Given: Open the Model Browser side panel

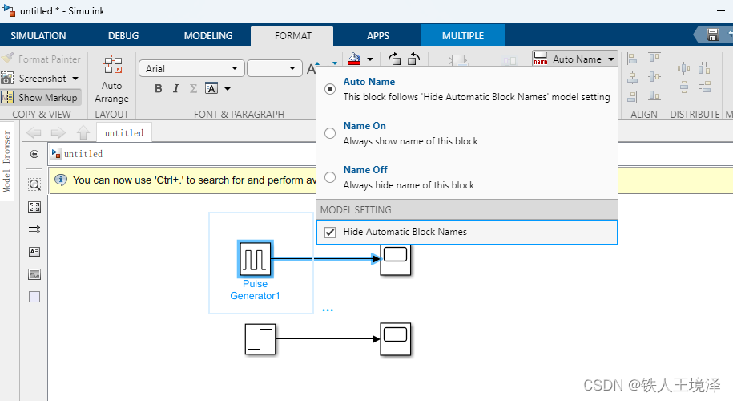Looking at the screenshot, I should point(6,161).
